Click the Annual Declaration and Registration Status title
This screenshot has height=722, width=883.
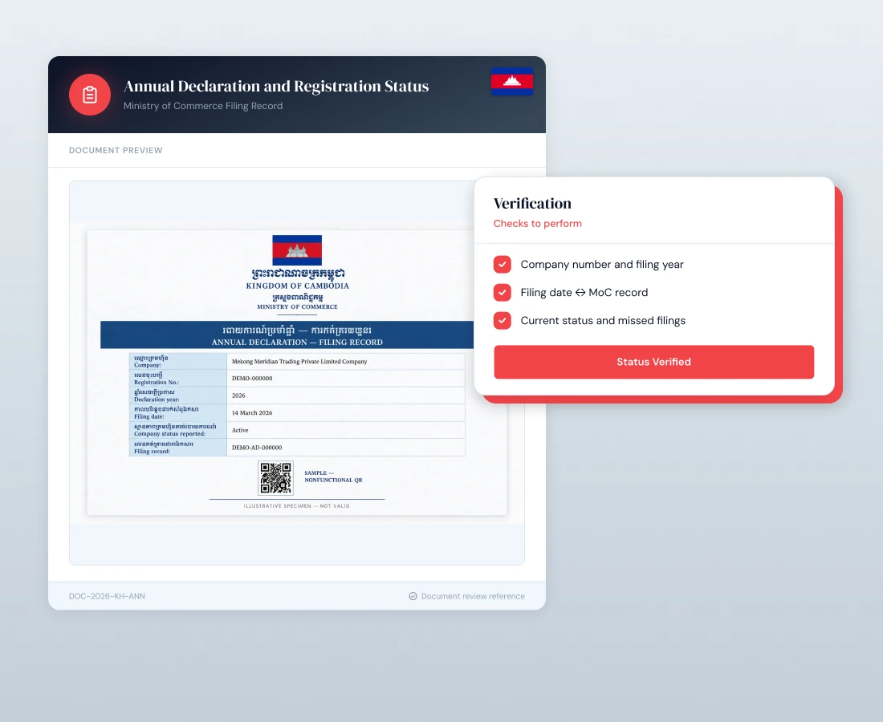click(276, 86)
